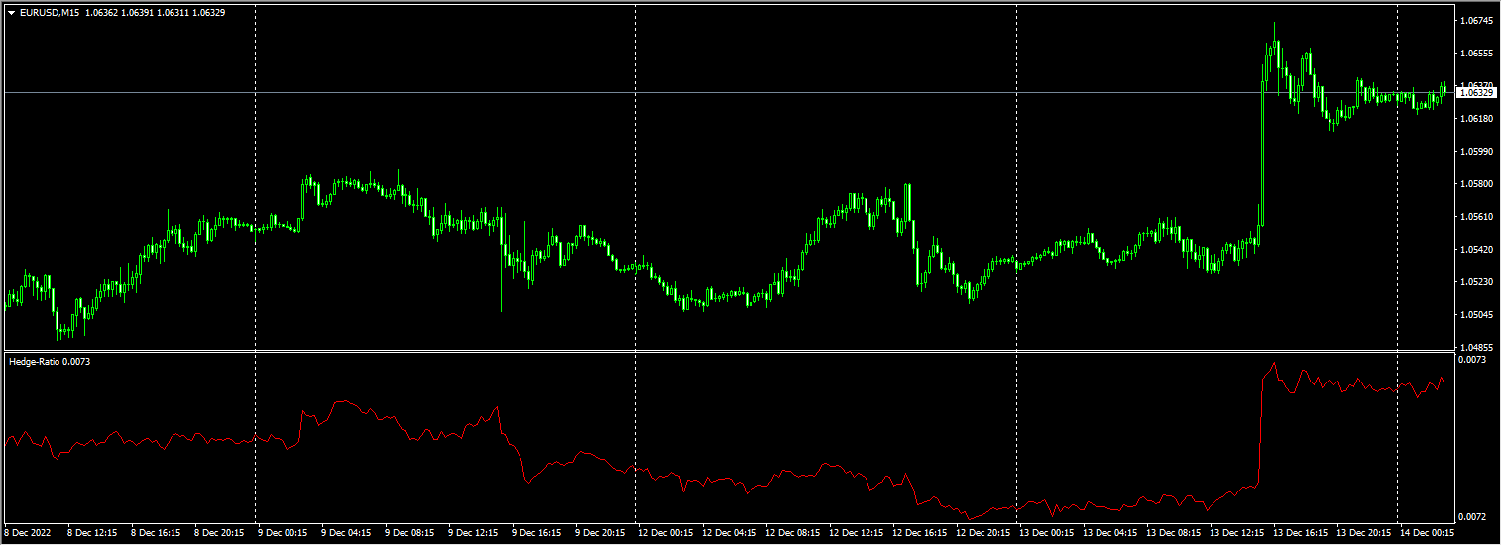Click the 1.06180 price scale label
1502x546 pixels.
coord(1477,118)
